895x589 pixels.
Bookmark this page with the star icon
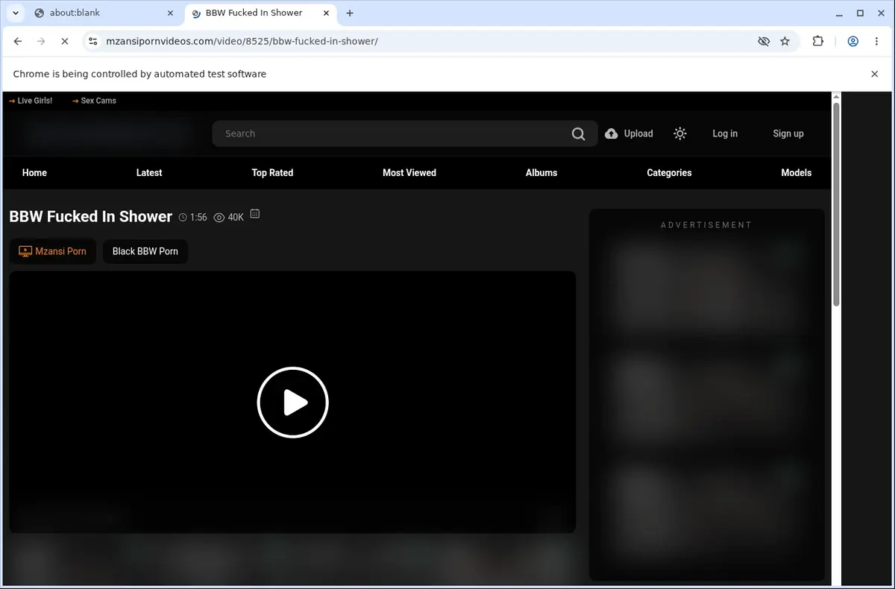point(785,42)
